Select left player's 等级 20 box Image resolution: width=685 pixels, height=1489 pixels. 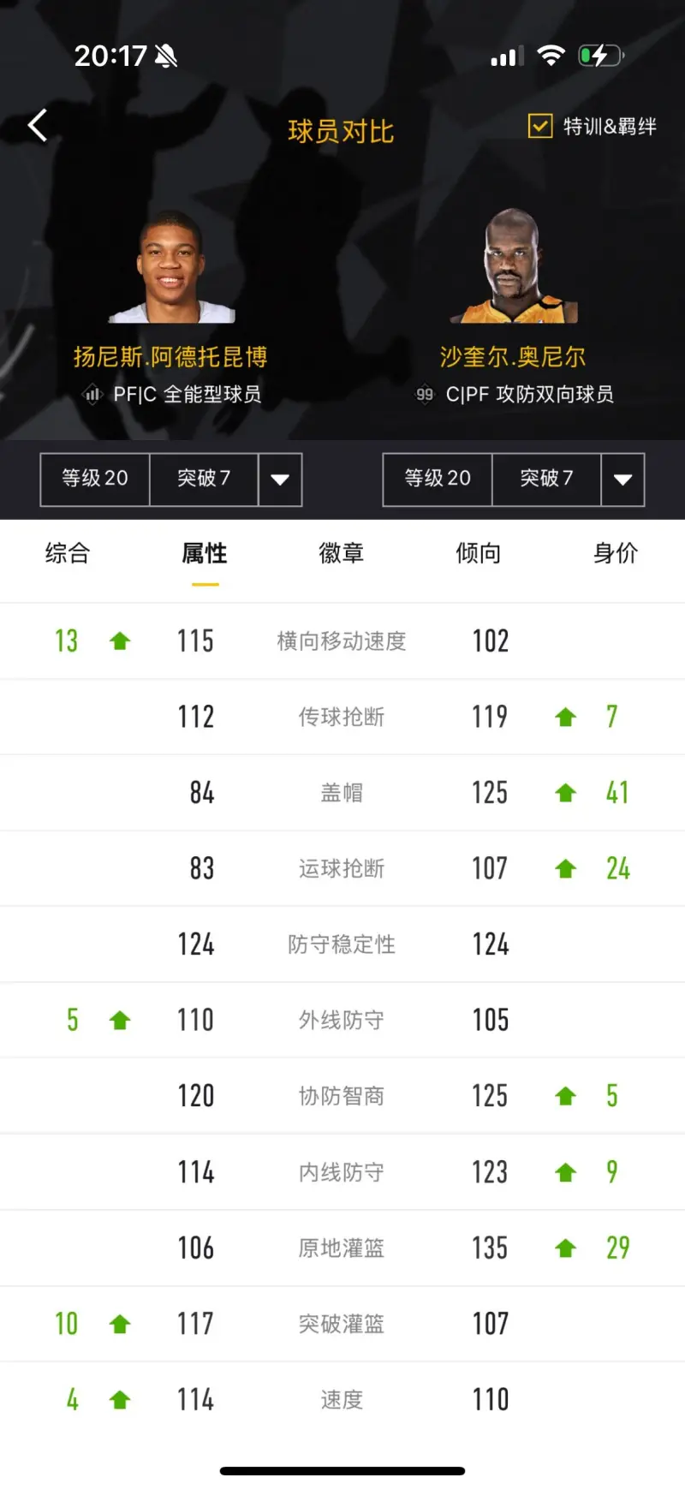(x=95, y=479)
